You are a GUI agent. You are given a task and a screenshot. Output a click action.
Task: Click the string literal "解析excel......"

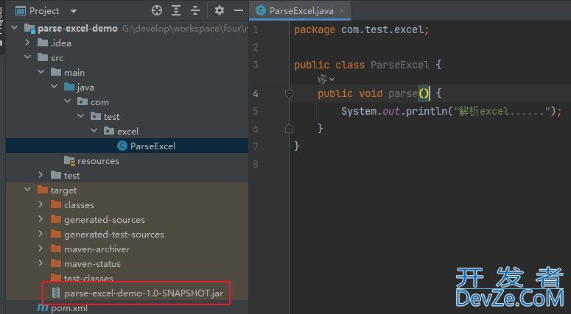(501, 111)
